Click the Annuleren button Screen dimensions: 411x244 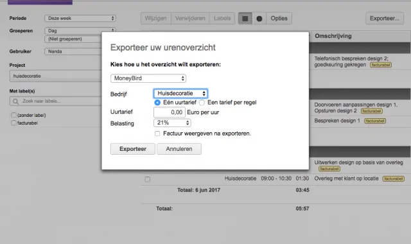(179, 149)
